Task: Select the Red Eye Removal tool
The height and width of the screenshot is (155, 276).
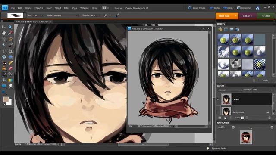Action: tap(4, 63)
